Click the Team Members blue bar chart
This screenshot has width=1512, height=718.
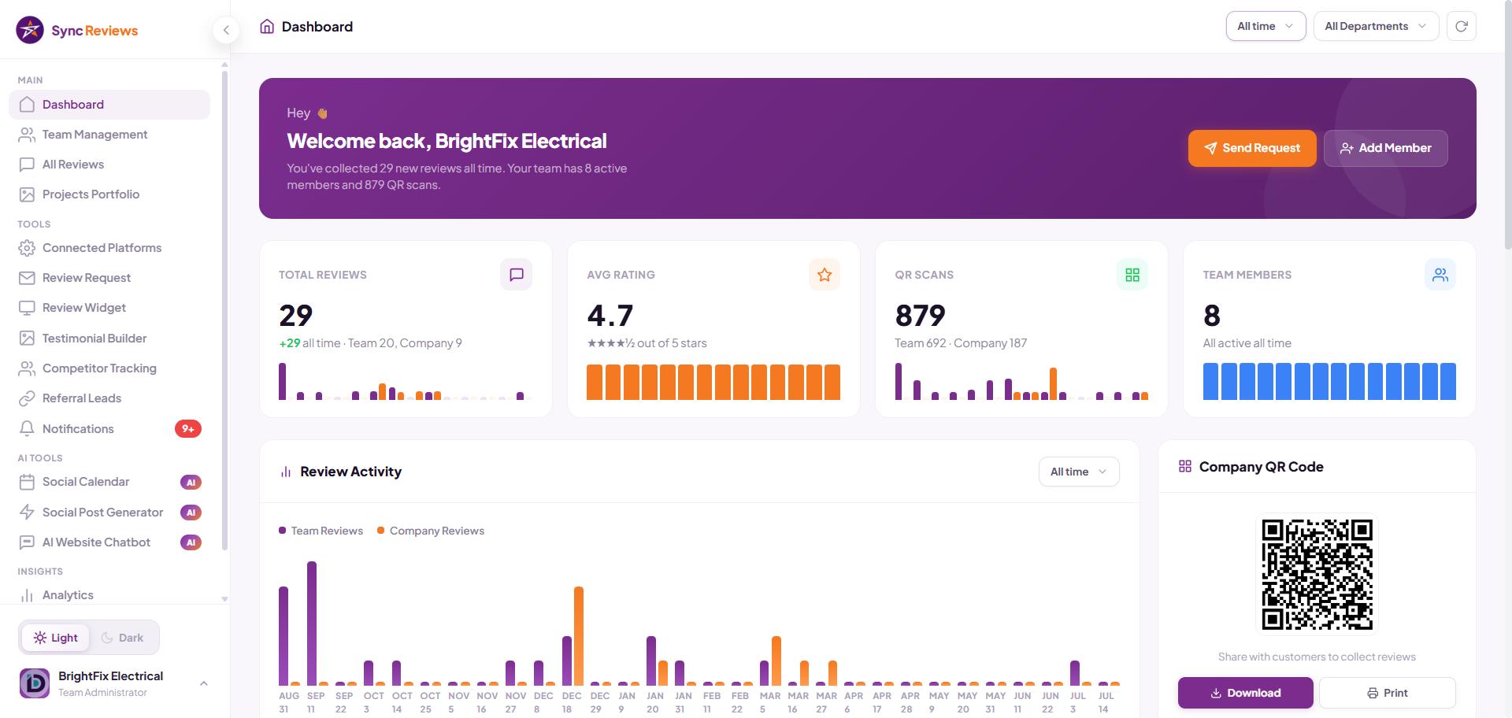point(1329,382)
